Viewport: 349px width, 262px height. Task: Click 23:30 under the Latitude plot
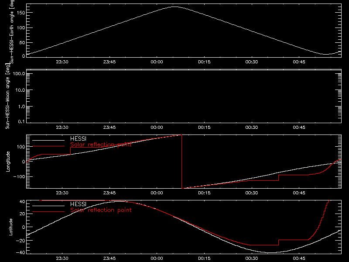point(62,258)
